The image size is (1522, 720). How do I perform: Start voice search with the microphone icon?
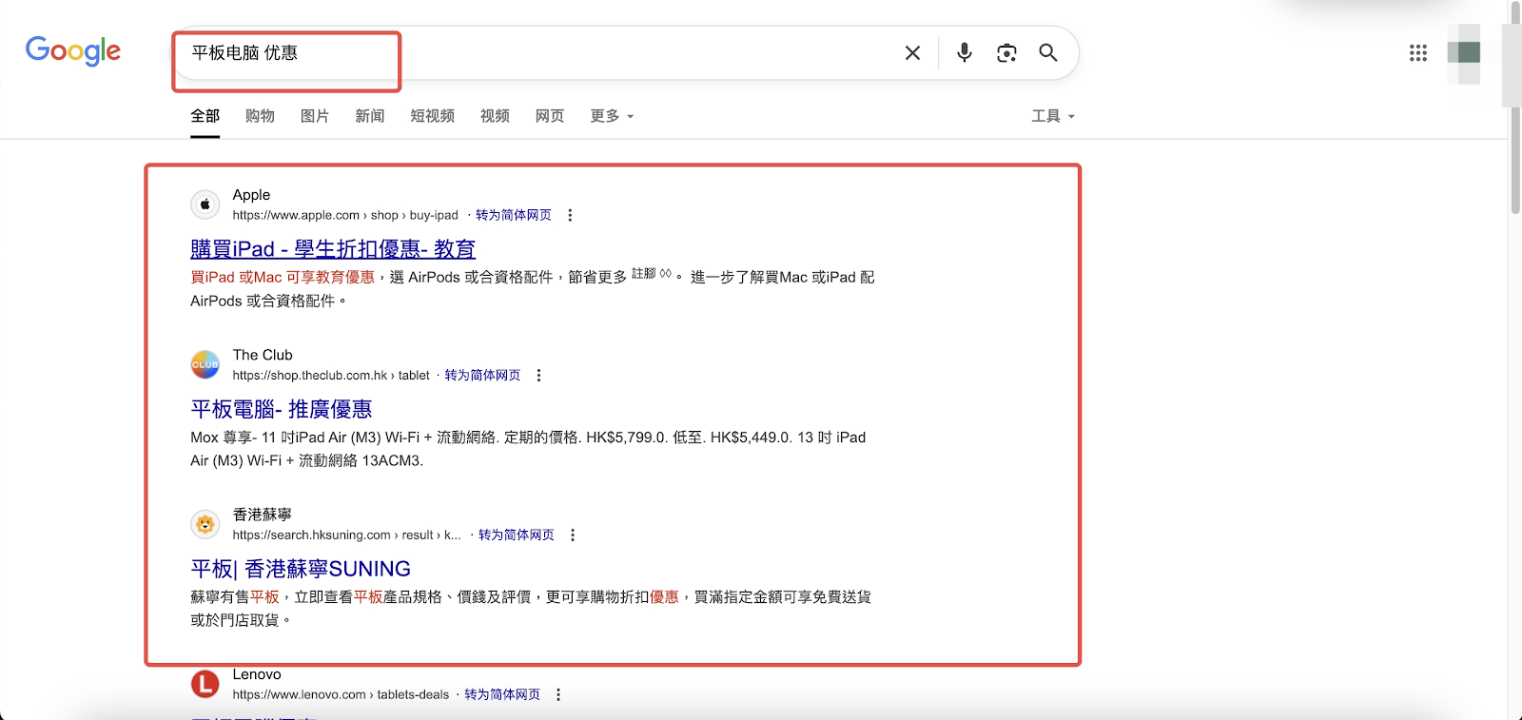click(964, 53)
